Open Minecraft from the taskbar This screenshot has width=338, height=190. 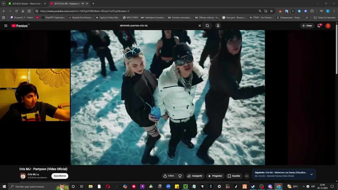(185, 187)
